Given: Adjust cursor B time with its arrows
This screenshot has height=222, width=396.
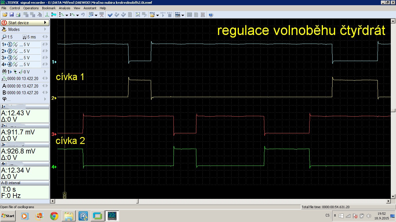Looking at the screenshot, I should (x=45, y=92).
